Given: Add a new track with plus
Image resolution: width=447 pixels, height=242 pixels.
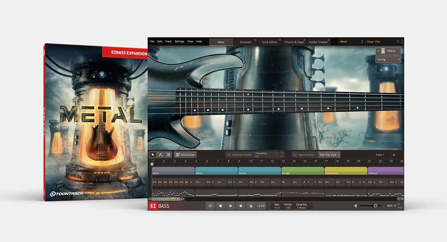Looking at the screenshot, I should pos(394,155).
